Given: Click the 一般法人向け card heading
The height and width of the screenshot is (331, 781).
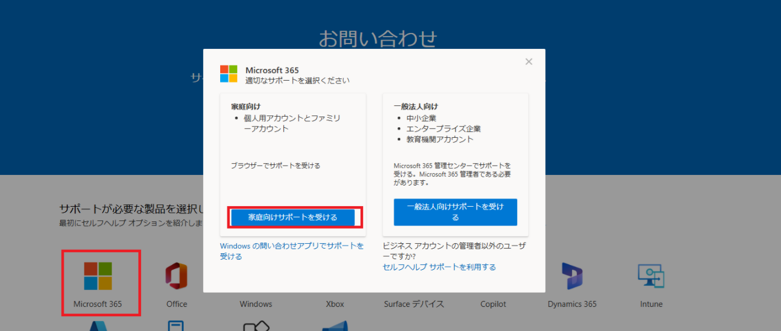Looking at the screenshot, I should (416, 107).
